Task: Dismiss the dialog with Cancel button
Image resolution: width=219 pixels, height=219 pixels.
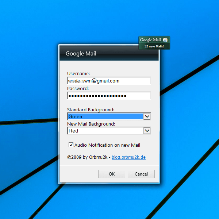Action: coord(141,174)
